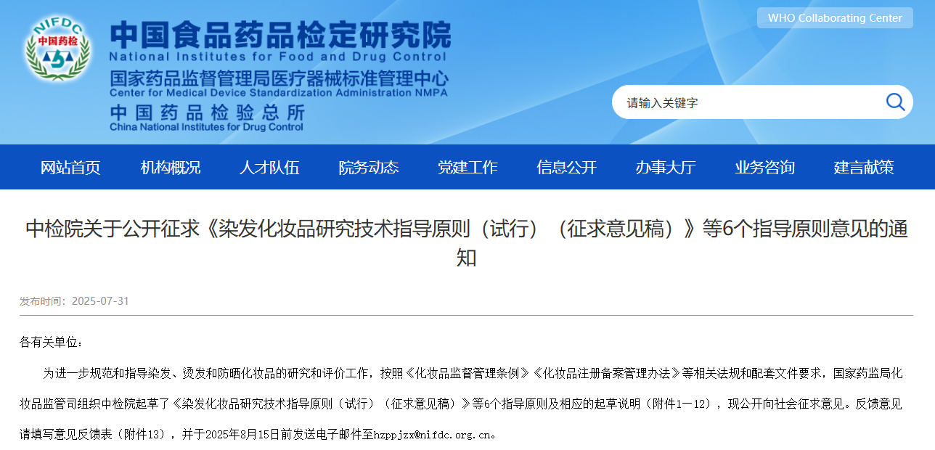Go to 业务咨询 navigation item
This screenshot has width=935, height=450.
point(764,168)
